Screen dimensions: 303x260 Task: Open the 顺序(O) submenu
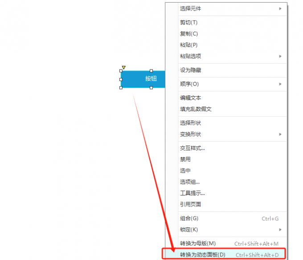226,84
